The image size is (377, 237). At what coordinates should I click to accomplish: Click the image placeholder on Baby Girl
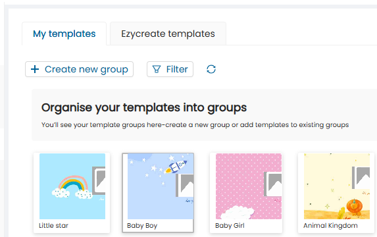click(x=272, y=184)
